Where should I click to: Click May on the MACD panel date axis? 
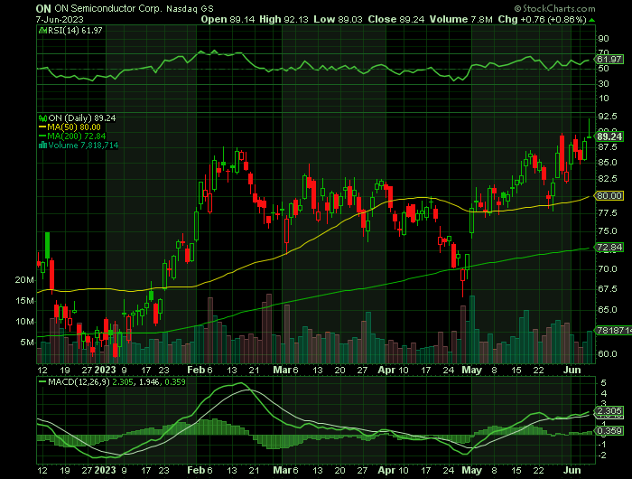pos(472,471)
